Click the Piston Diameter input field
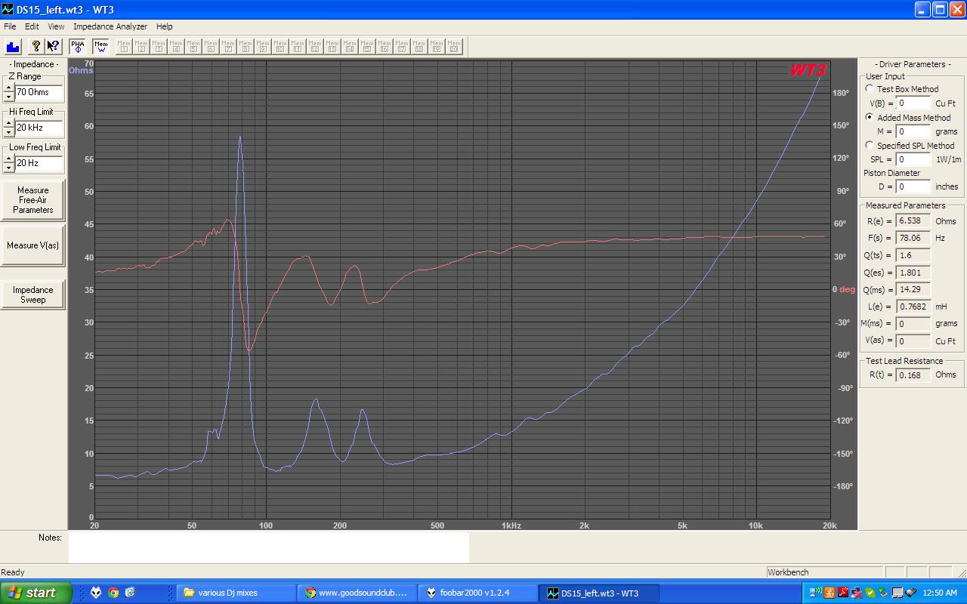This screenshot has width=967, height=604. [913, 186]
